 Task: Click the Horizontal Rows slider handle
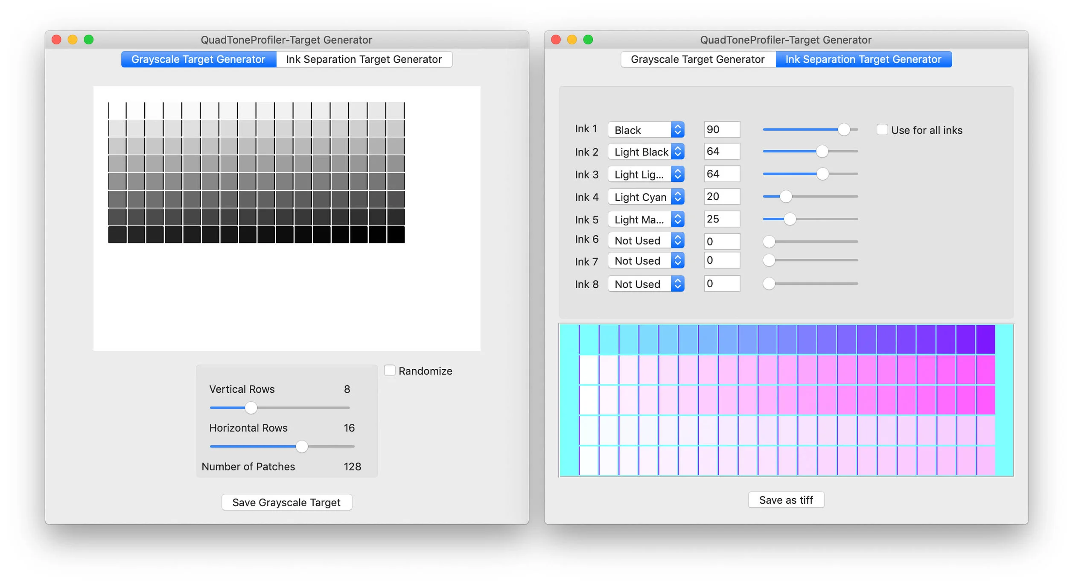(302, 447)
